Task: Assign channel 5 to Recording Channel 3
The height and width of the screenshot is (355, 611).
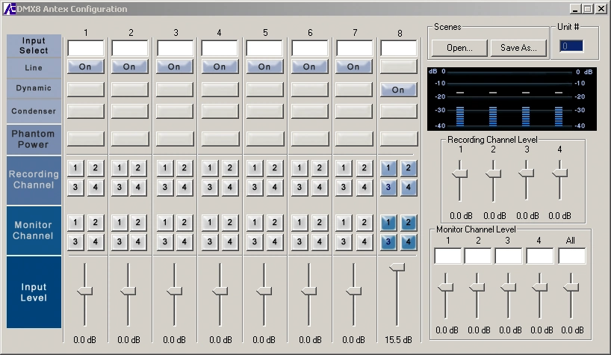Action: point(255,188)
